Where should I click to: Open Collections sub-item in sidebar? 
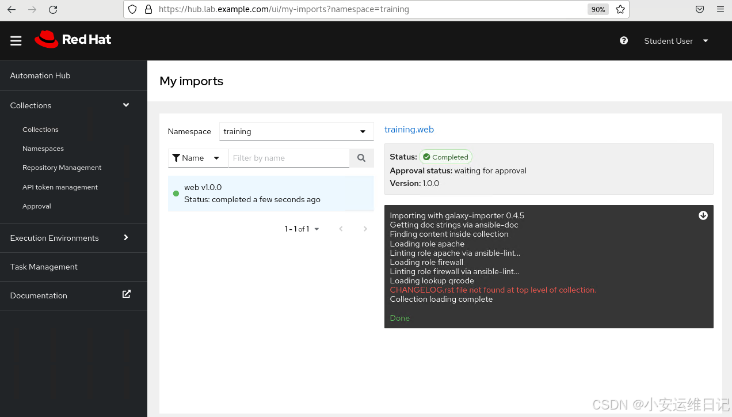pos(40,130)
